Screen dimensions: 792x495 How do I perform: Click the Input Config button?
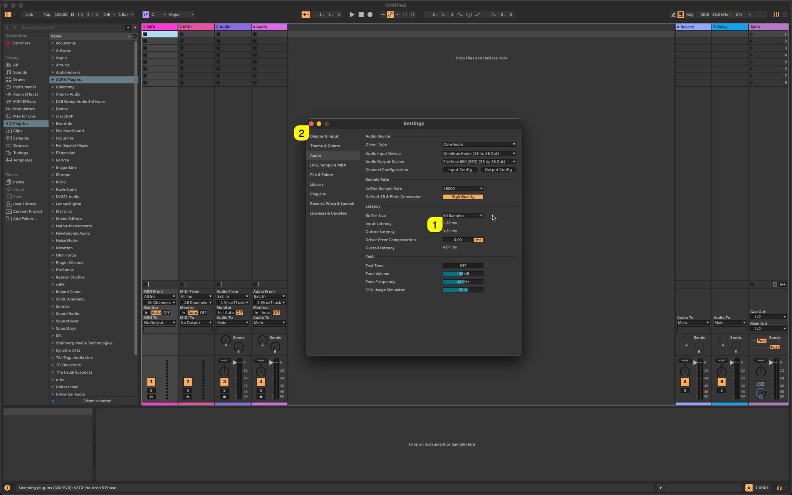pyautogui.click(x=460, y=170)
